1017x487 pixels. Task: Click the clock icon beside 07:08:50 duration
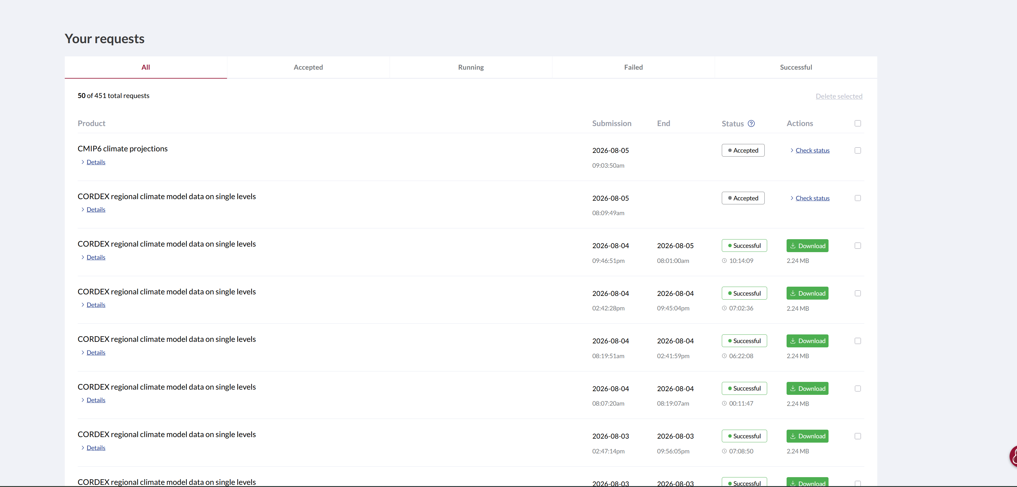coord(725,451)
